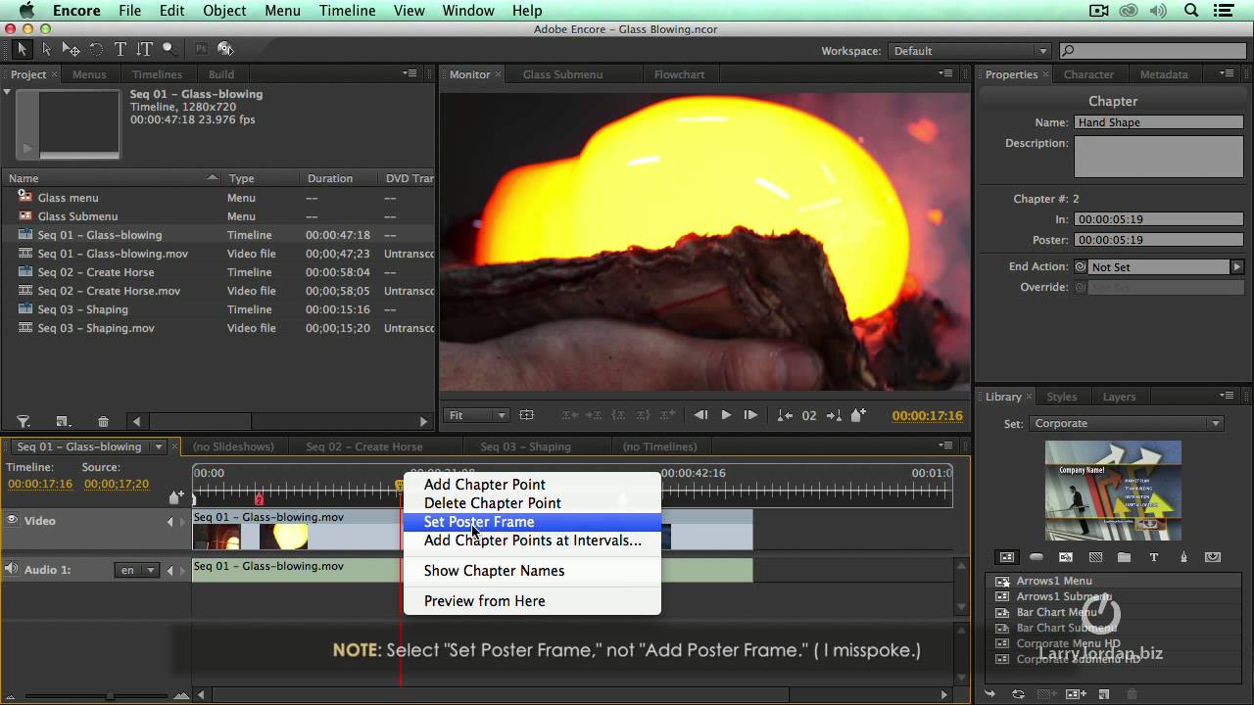Show Menus filter in Library panel
Image resolution: width=1254 pixels, height=705 pixels.
click(1006, 557)
